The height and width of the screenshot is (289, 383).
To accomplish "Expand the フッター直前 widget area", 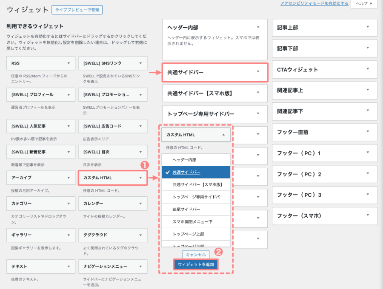I will click(368, 132).
